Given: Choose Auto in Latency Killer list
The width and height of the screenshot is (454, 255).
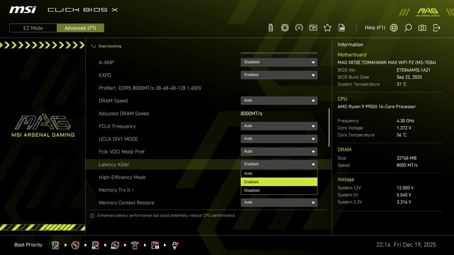Looking at the screenshot, I should point(279,174).
